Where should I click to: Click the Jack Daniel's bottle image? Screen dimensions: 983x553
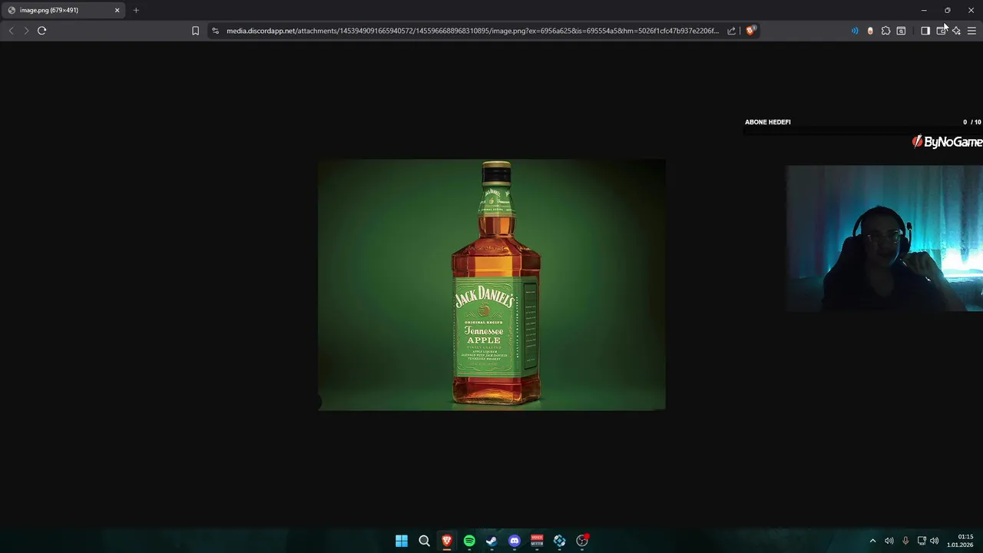pos(491,285)
